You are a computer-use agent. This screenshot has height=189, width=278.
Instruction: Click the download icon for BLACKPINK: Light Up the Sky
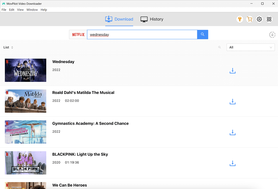232,163
